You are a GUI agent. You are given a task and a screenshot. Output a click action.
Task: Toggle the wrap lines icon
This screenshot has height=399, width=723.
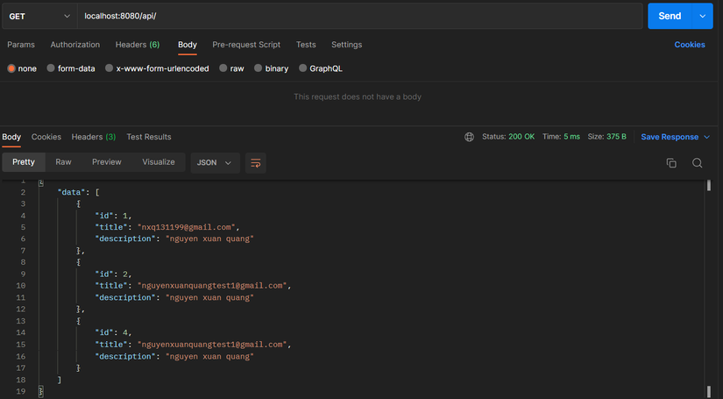tap(256, 163)
